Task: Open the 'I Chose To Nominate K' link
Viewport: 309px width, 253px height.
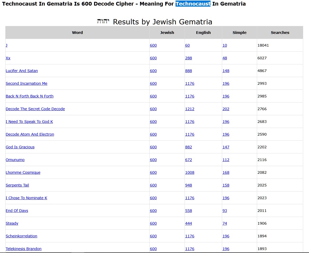Action: coord(26,198)
